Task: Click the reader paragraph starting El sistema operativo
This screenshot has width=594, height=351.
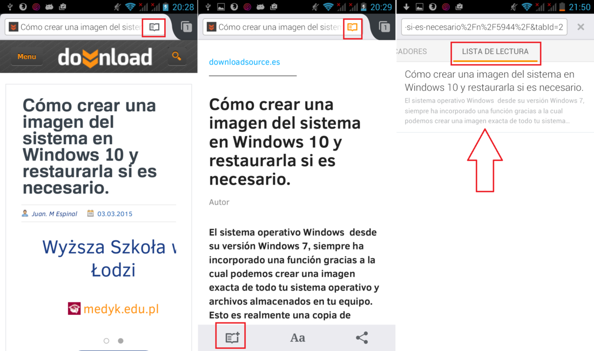Action: coord(294,273)
